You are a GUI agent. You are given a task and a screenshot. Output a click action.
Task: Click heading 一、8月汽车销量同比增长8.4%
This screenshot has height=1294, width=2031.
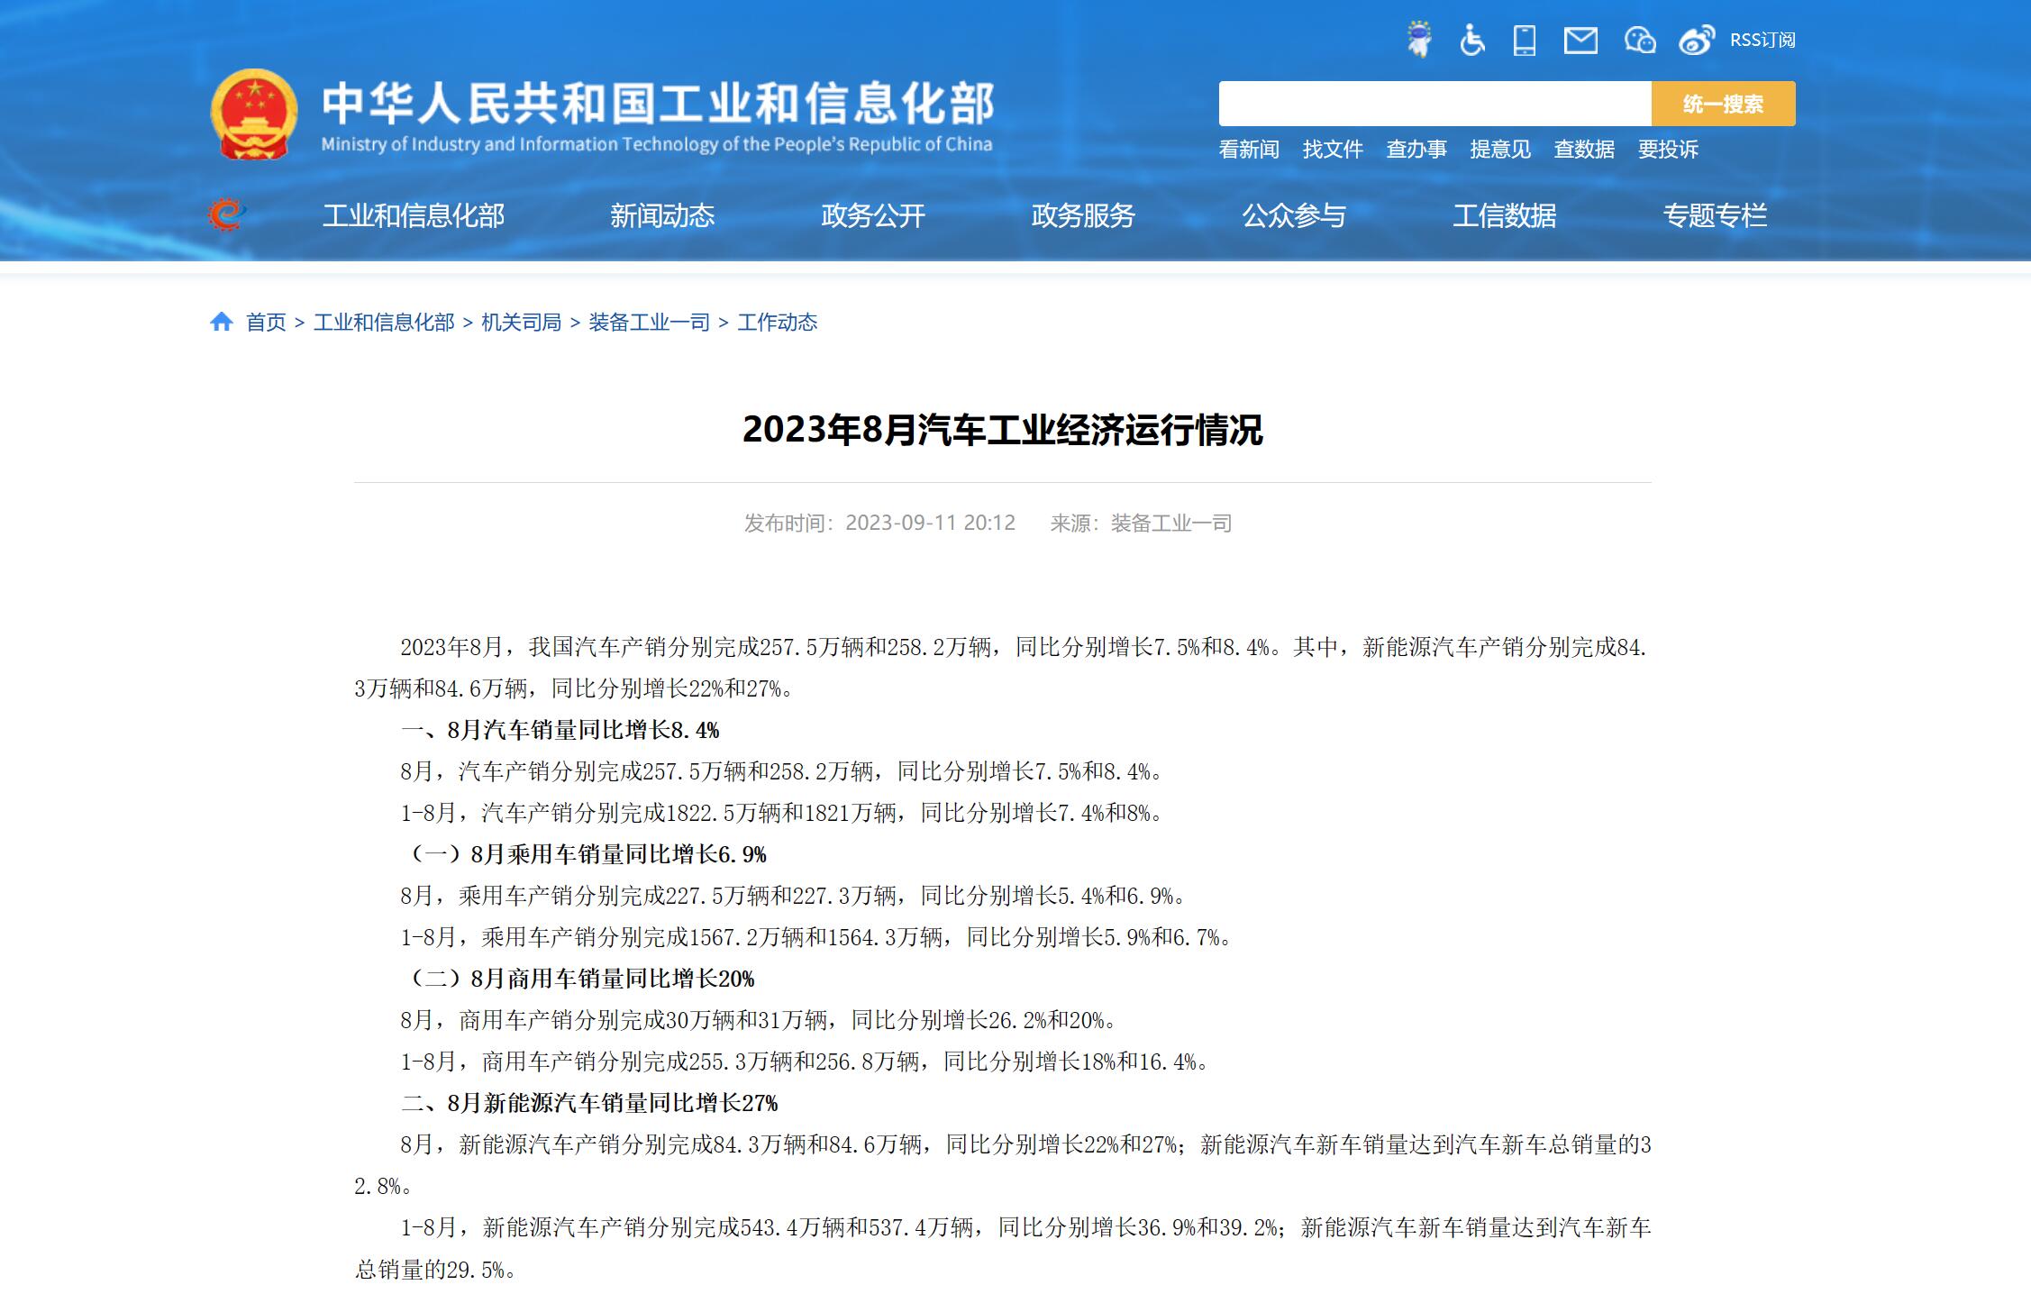click(x=560, y=730)
